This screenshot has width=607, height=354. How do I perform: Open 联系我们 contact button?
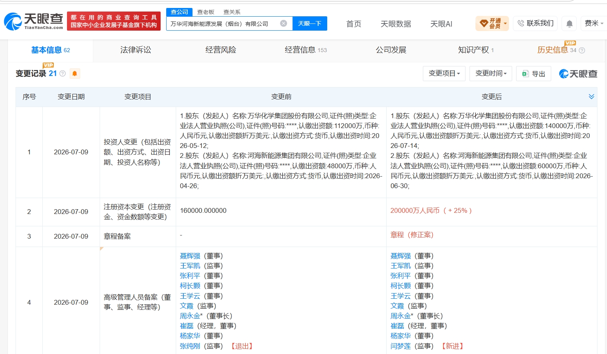(x=536, y=23)
